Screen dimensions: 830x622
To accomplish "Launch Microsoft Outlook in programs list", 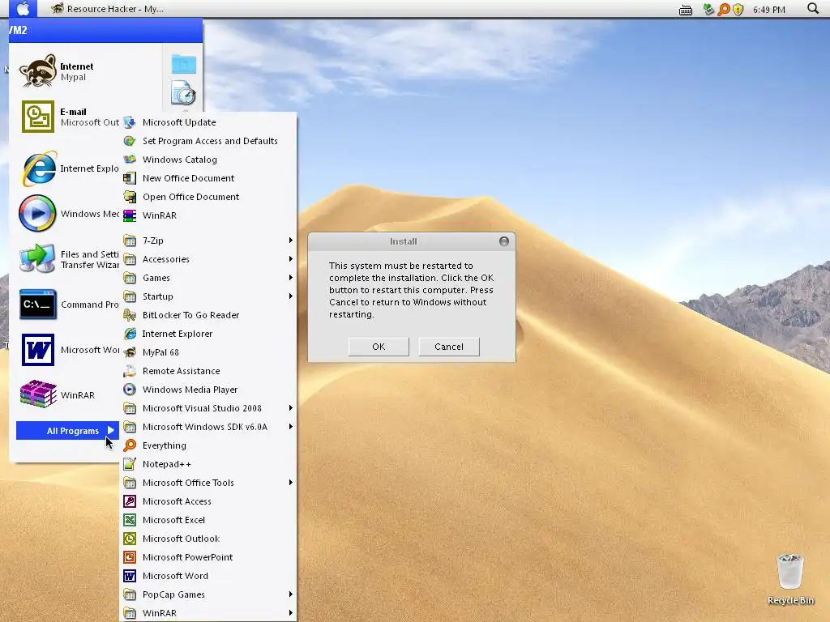I will (208, 539).
